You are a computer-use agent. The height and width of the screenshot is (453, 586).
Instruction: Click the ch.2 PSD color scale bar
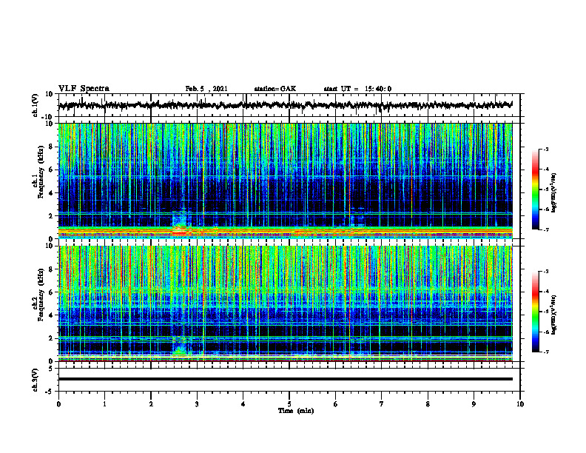pos(535,312)
